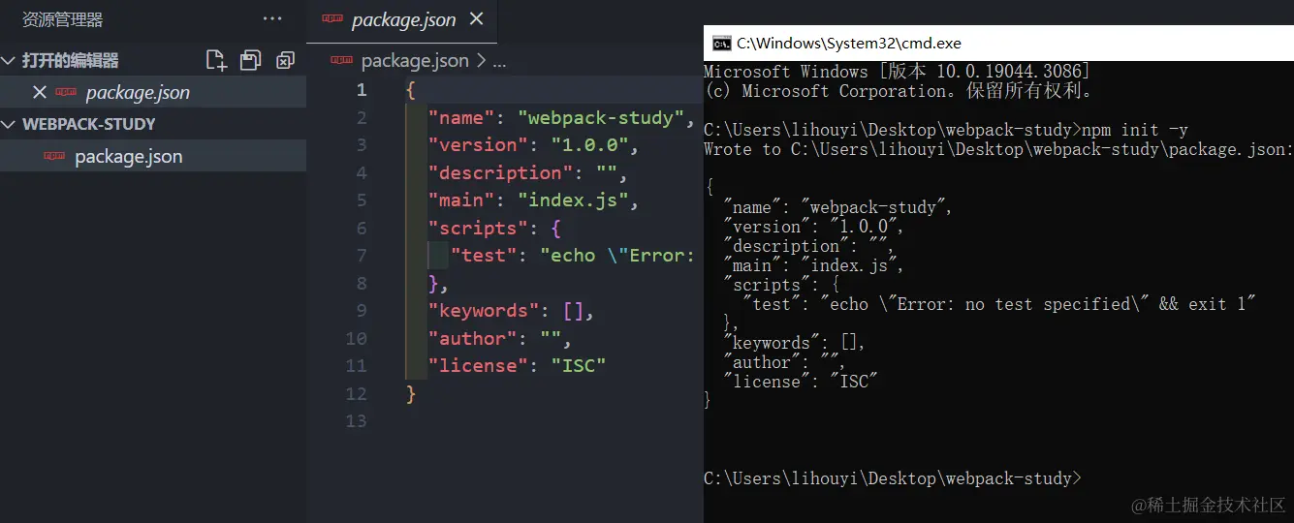The width and height of the screenshot is (1294, 523).
Task: Click line number 1 in the editor gutter
Action: [362, 90]
